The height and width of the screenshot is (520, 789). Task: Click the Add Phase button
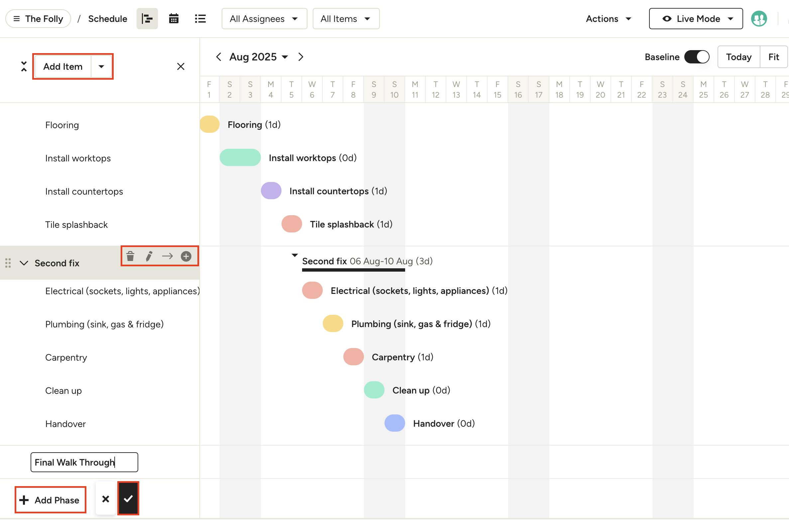pyautogui.click(x=50, y=500)
